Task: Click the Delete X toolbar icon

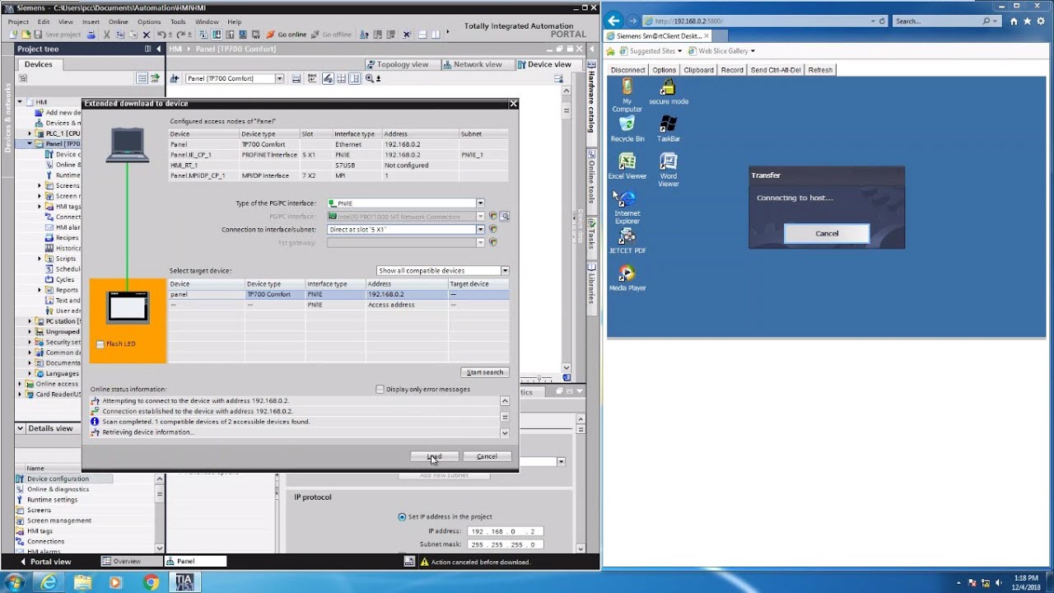Action: pos(147,35)
